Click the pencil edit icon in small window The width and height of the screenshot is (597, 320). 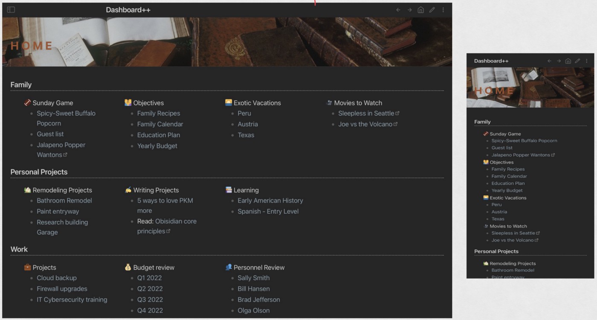click(577, 61)
